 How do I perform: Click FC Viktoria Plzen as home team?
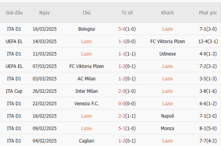[86, 66]
